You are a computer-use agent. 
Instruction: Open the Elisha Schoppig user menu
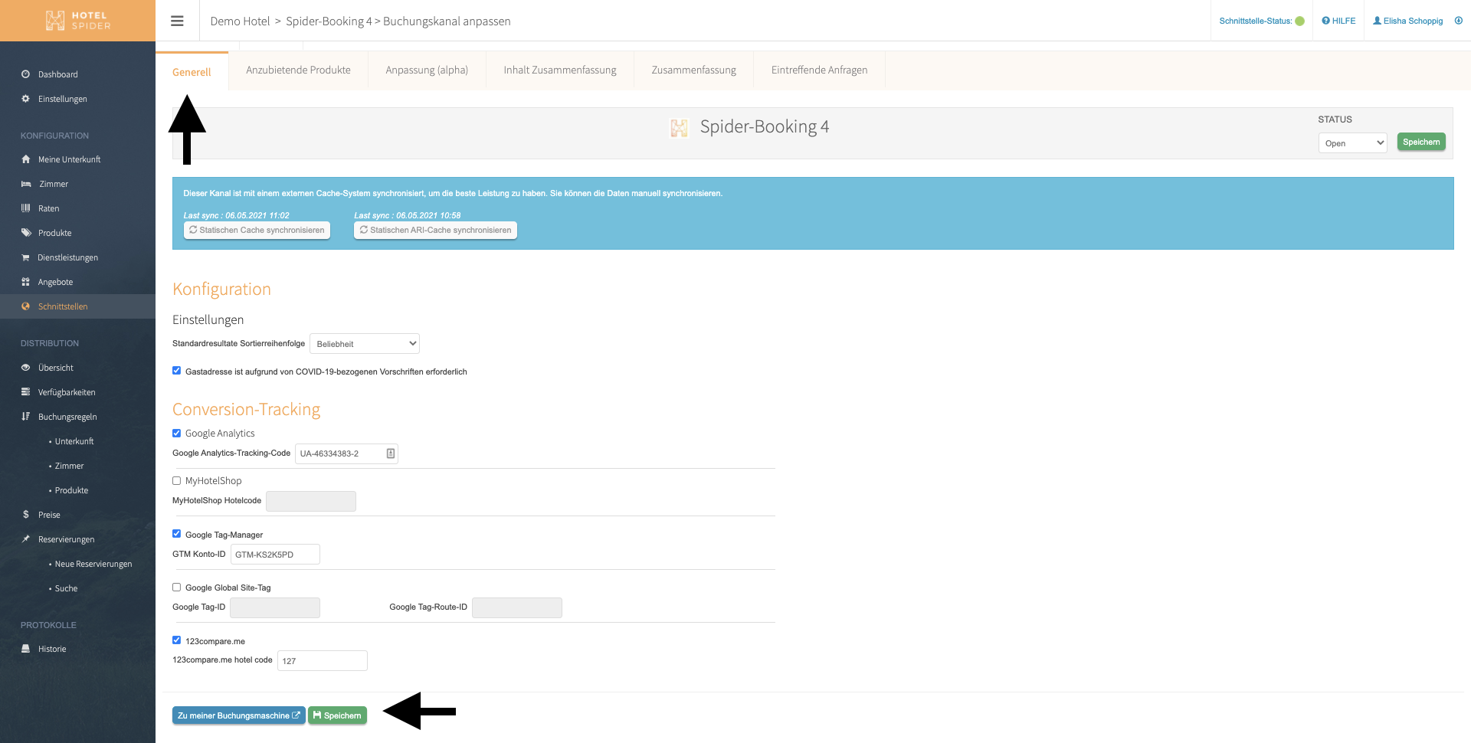coord(1407,21)
